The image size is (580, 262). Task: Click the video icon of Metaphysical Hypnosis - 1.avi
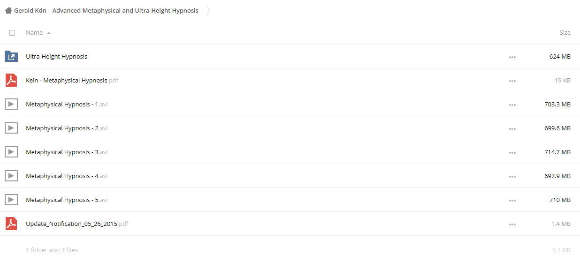(11, 105)
